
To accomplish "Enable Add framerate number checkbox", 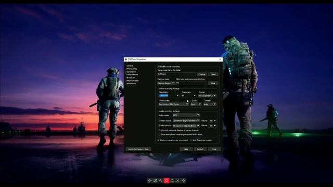I will 191,140.
